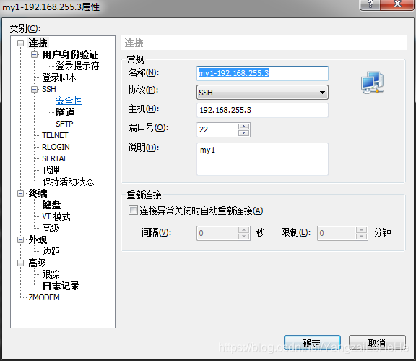Select 隧道 tree item
The width and height of the screenshot is (416, 361).
[65, 112]
